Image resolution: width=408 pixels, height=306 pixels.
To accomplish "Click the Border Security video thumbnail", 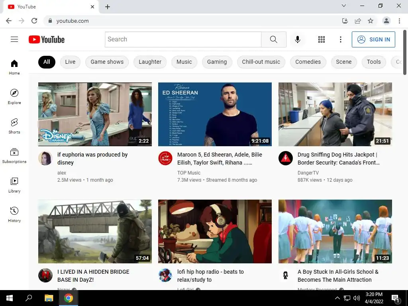I will pyautogui.click(x=335, y=114).
